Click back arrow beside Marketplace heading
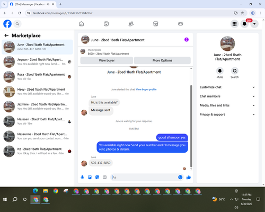Image resolution: width=265 pixels, height=212 pixels. tap(6, 36)
